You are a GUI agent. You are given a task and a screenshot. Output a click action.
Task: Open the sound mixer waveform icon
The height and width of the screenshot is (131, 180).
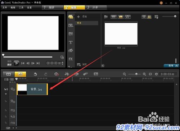click(x=67, y=74)
